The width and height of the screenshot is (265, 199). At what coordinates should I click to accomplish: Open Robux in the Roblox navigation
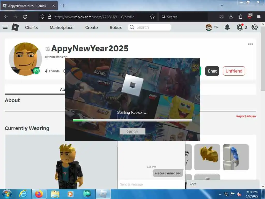coord(116,27)
